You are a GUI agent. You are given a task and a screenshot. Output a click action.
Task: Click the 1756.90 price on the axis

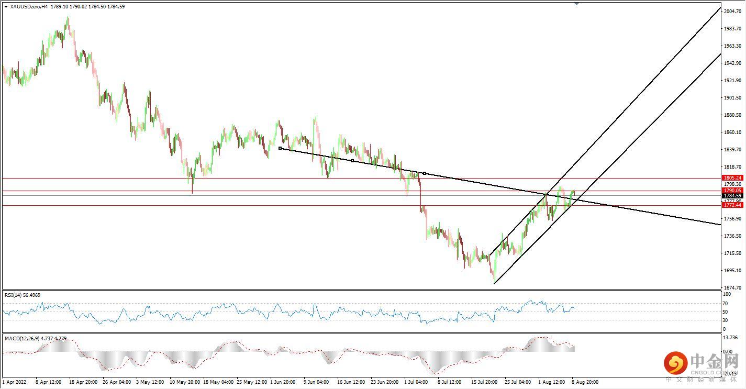coord(732,219)
